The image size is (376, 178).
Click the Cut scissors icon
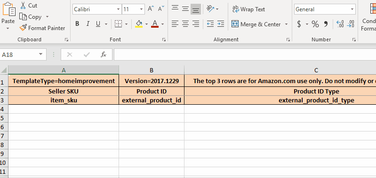coord(23,5)
